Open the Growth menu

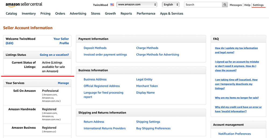click(x=110, y=13)
